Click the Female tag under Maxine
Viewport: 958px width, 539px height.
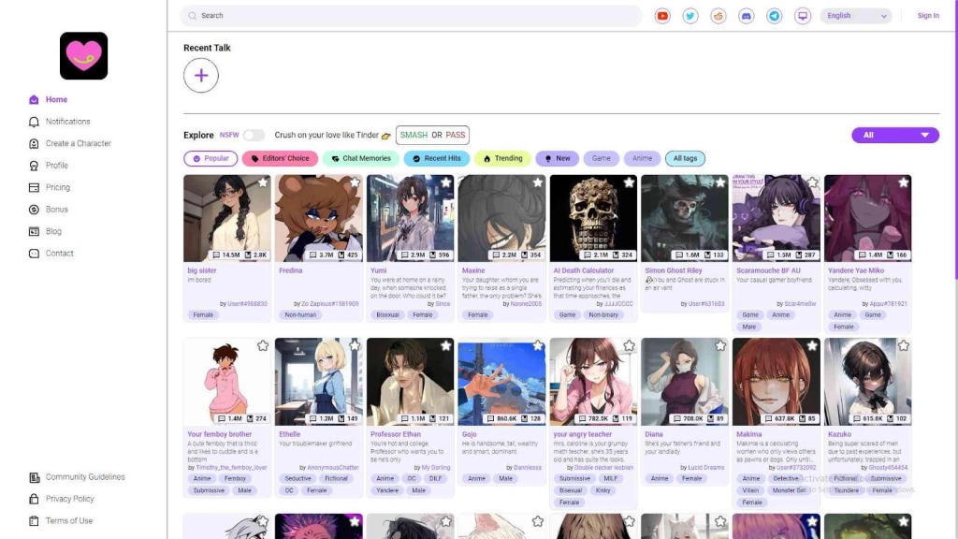pyautogui.click(x=478, y=315)
